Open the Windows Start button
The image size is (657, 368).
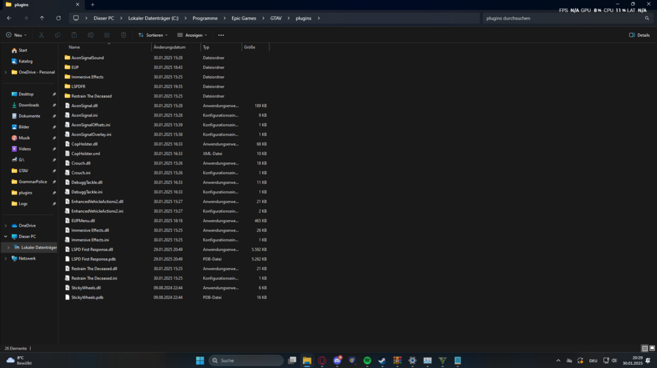(200, 361)
